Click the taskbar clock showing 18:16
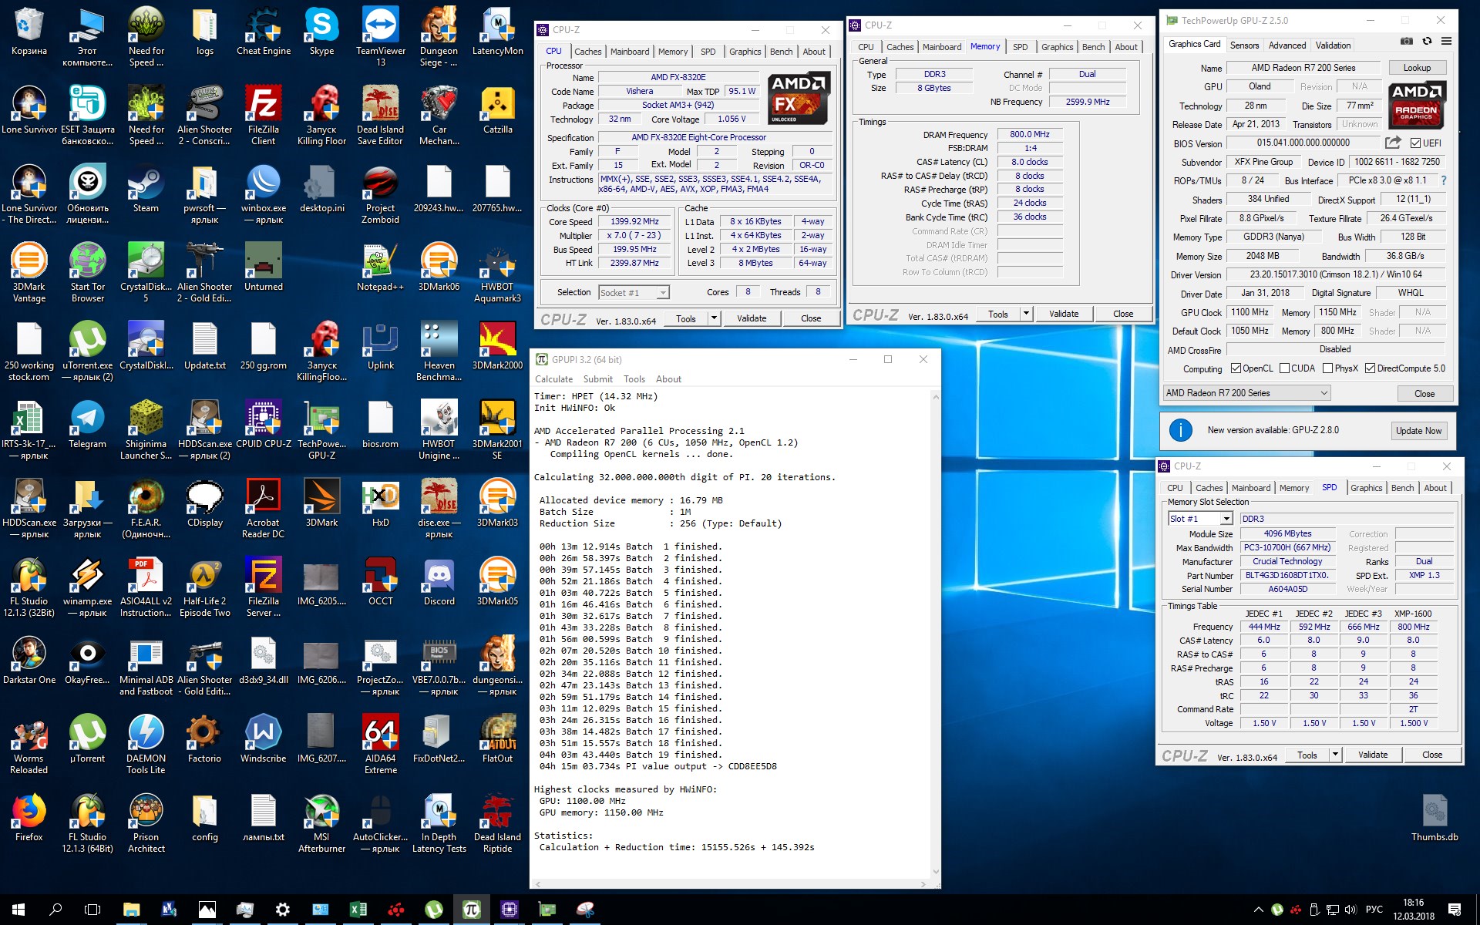This screenshot has height=925, width=1480. tap(1413, 910)
